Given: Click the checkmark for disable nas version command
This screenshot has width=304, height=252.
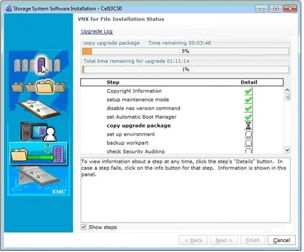Looking at the screenshot, I should click(x=248, y=108).
